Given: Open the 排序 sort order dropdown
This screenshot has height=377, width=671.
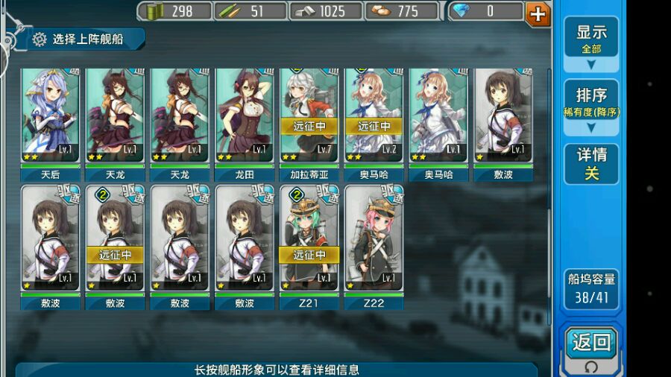Looking at the screenshot, I should coord(591,107).
